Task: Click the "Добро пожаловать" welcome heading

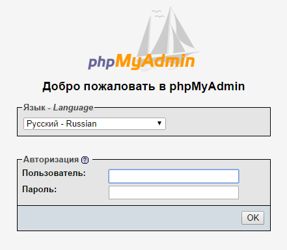Action: [99, 86]
